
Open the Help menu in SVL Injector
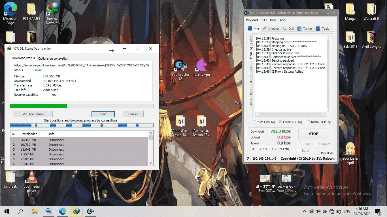tap(282, 20)
